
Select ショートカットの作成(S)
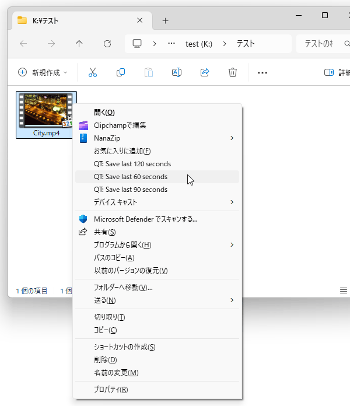tap(157, 347)
